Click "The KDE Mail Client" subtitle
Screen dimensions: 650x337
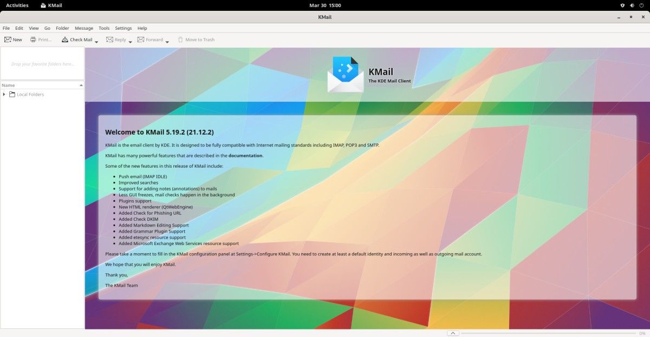click(x=389, y=81)
